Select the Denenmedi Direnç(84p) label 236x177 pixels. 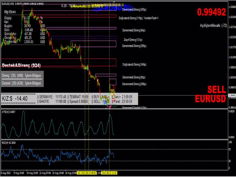[134, 30]
